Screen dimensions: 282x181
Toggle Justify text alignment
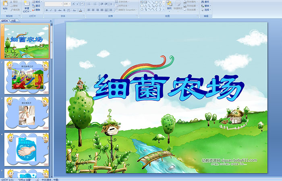102,10
